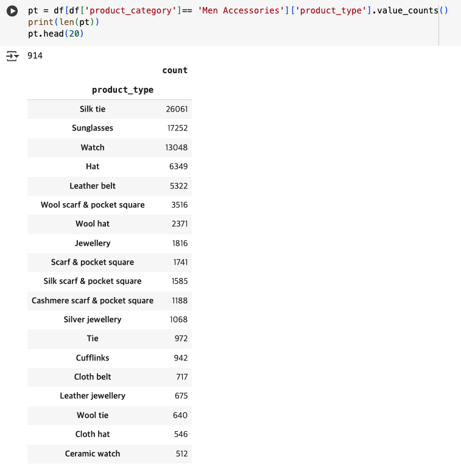Select the 'Jewellery' row label
This screenshot has width=461, height=466.
[93, 243]
